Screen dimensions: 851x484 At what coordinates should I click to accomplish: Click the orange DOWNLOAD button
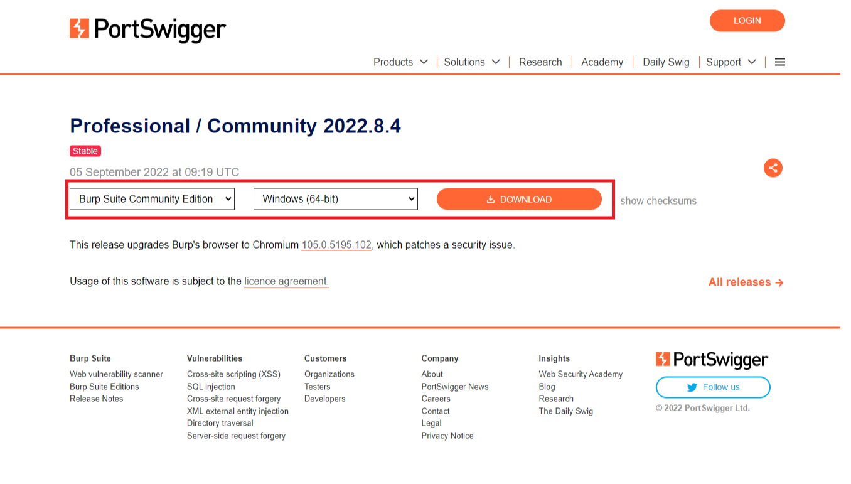(519, 199)
